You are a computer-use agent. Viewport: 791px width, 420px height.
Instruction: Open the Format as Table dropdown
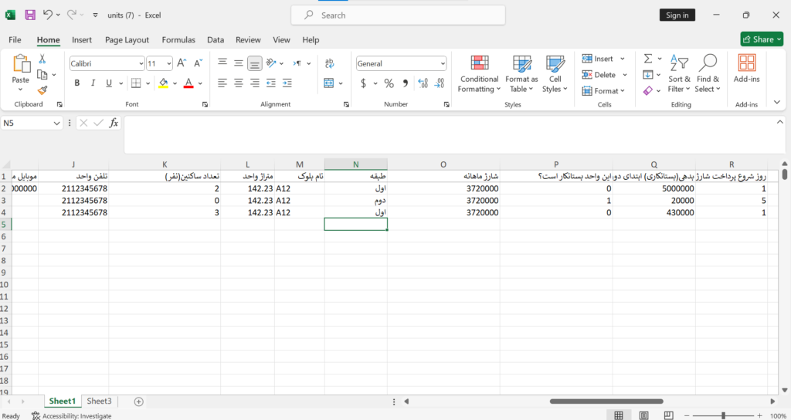tap(521, 74)
